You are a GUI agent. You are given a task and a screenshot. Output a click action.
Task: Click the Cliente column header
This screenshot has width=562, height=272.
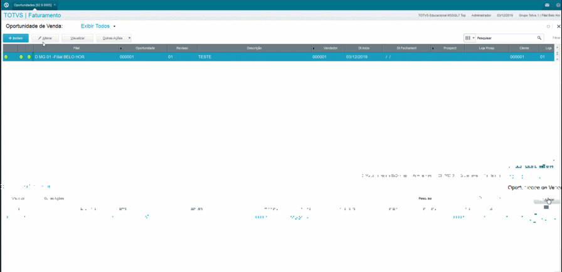pos(524,48)
